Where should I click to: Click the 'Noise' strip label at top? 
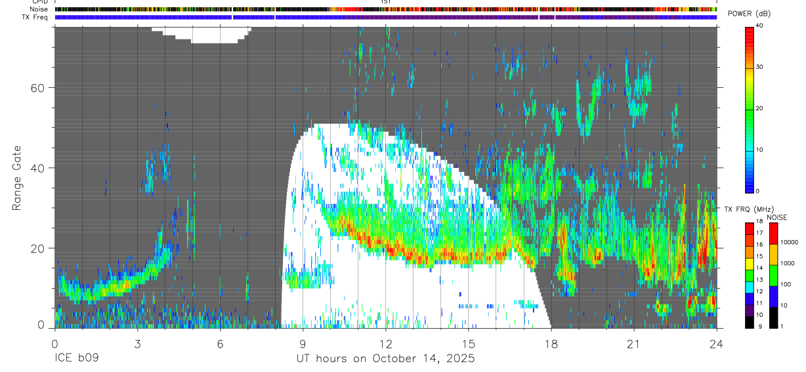[x=39, y=9]
